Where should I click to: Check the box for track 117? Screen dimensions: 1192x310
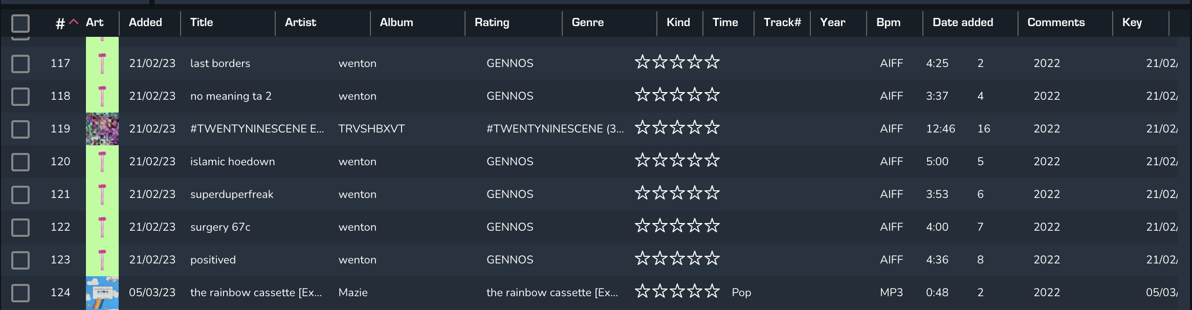(x=20, y=63)
